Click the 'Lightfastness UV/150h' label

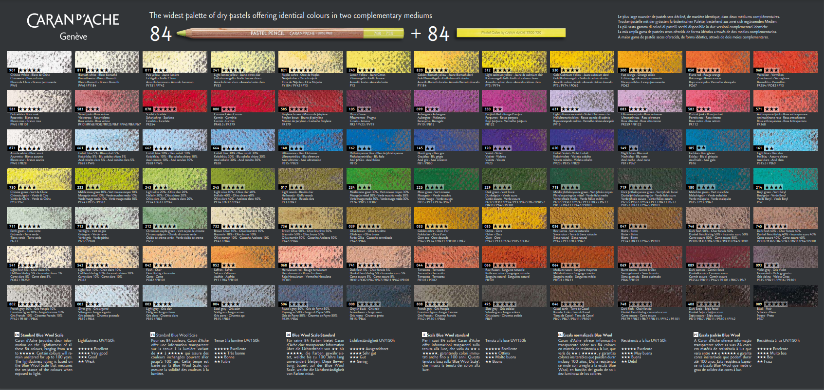pos(96,340)
